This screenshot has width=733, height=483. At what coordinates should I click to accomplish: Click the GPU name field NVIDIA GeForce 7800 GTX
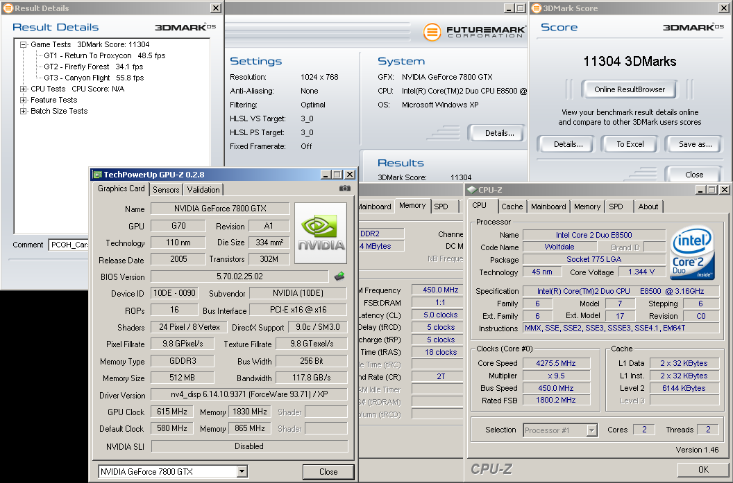[220, 209]
